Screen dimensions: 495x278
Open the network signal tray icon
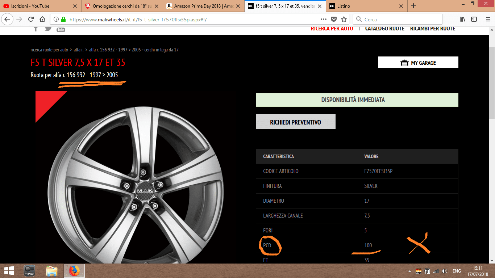[436, 271]
